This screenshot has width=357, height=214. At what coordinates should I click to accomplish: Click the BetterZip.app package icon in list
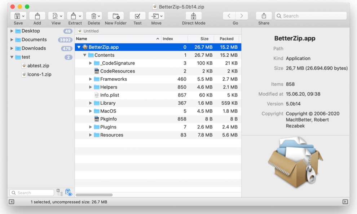coord(85,47)
